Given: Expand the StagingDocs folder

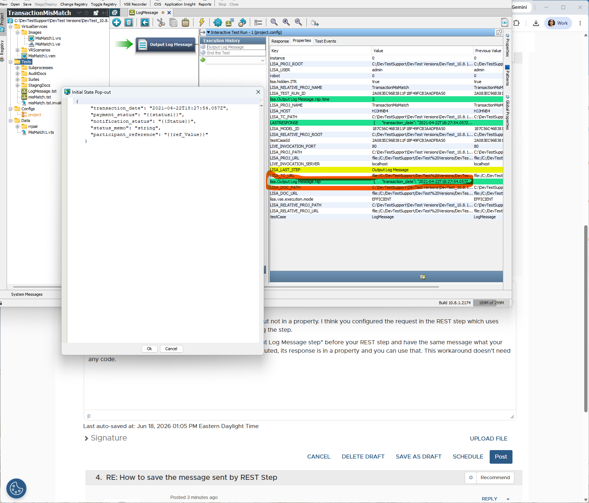Looking at the screenshot, I should [x=17, y=85].
